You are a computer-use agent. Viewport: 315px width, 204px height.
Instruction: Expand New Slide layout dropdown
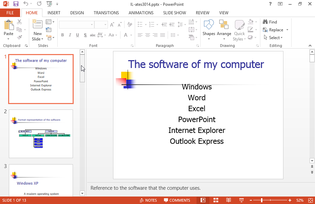tap(42, 39)
